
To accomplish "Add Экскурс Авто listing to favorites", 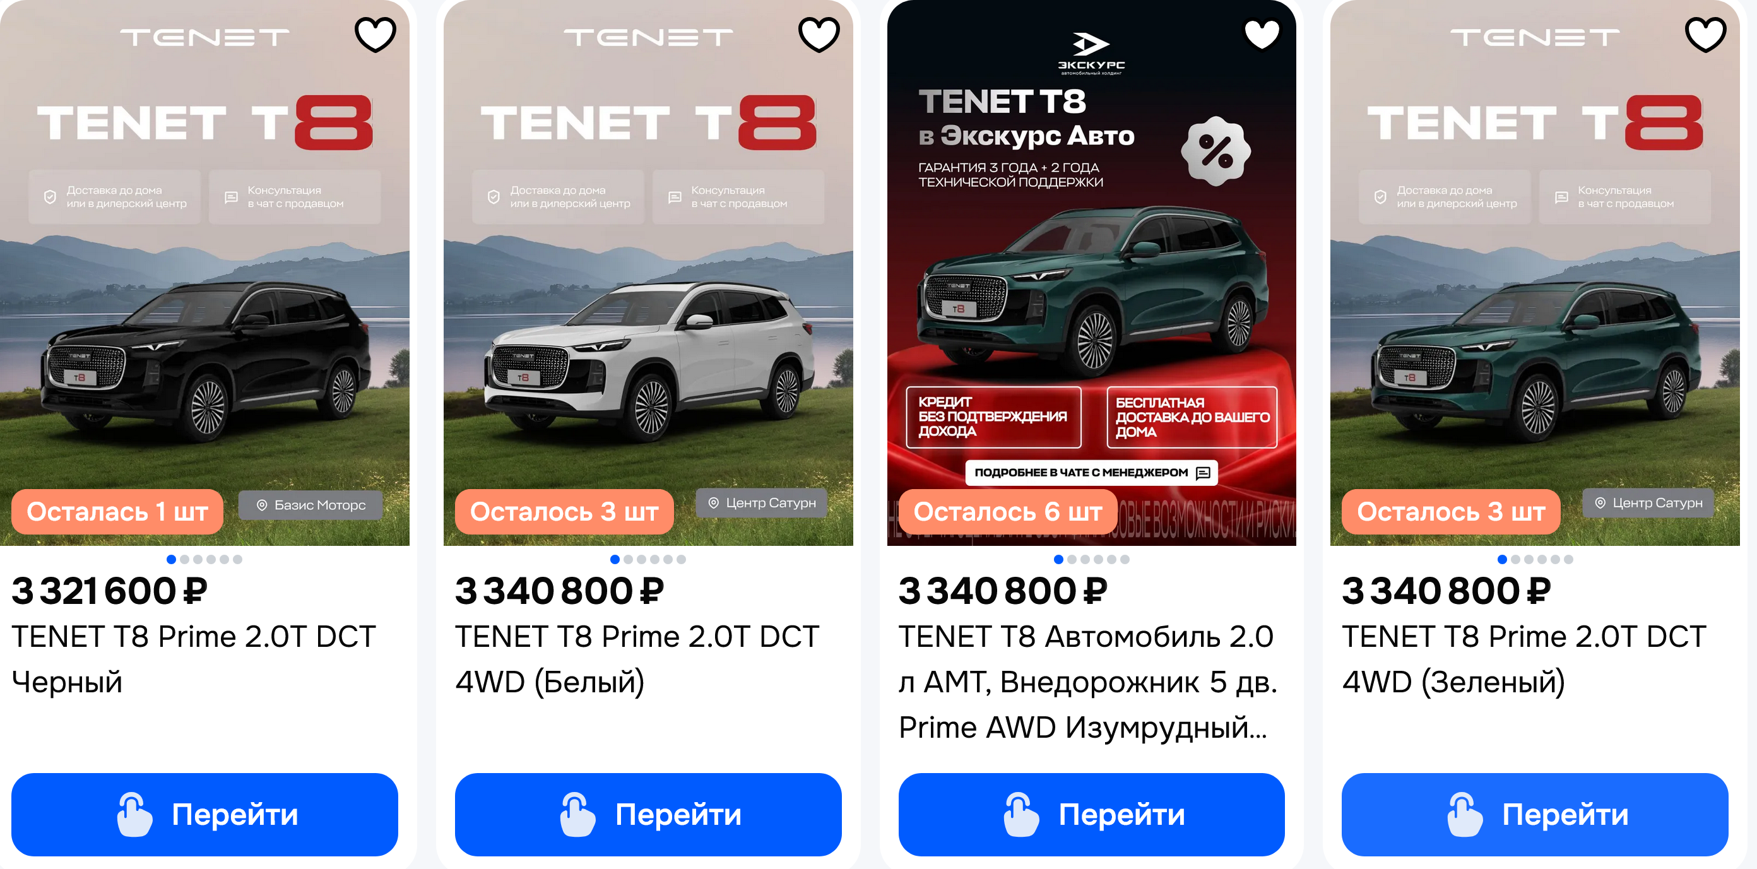I will [1262, 34].
